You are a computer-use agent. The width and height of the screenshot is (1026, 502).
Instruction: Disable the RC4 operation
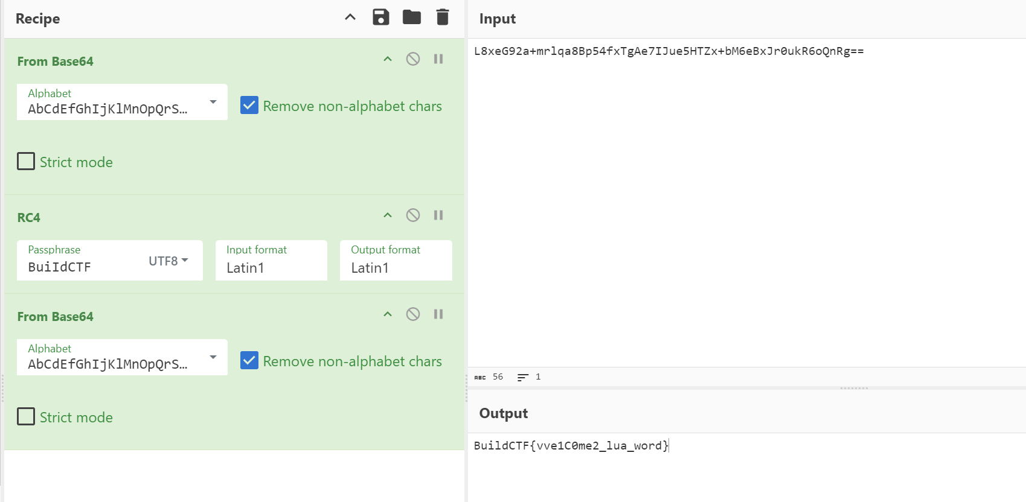coord(413,215)
